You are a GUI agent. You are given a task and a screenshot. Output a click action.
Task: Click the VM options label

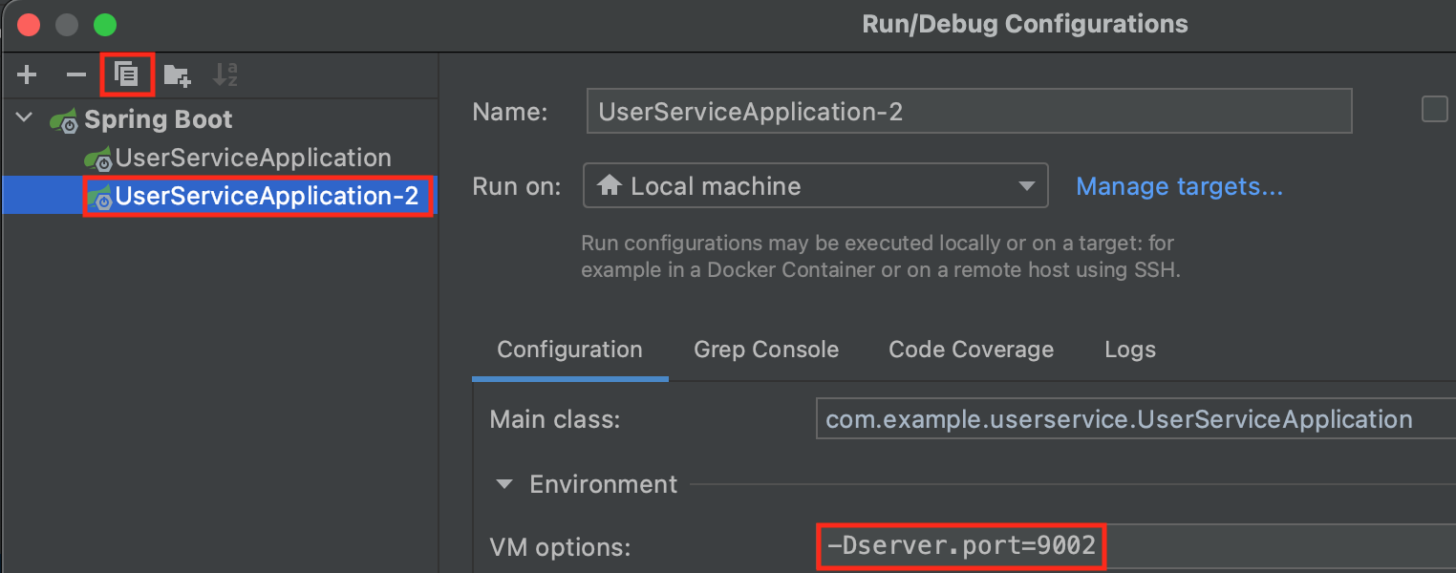coord(560,548)
